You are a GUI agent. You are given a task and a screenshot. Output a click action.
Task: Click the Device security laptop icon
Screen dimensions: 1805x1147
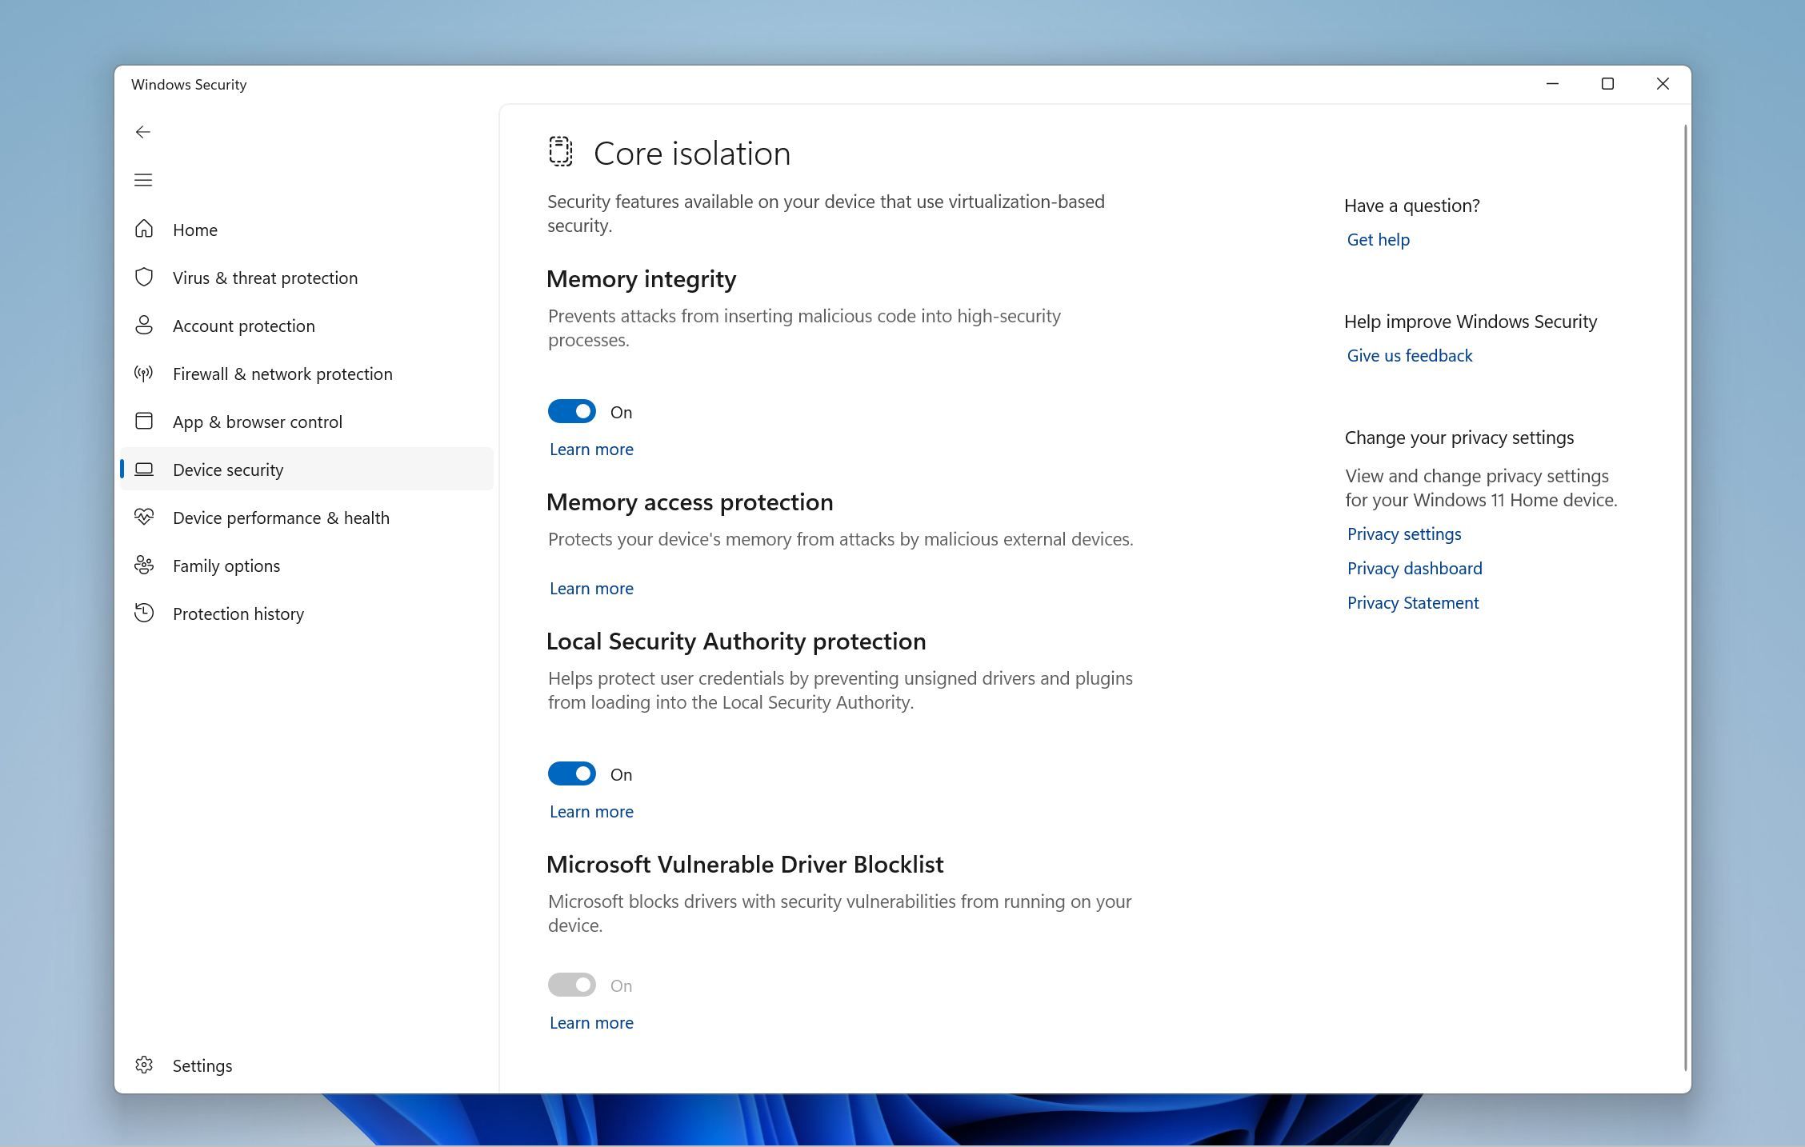pyautogui.click(x=144, y=469)
